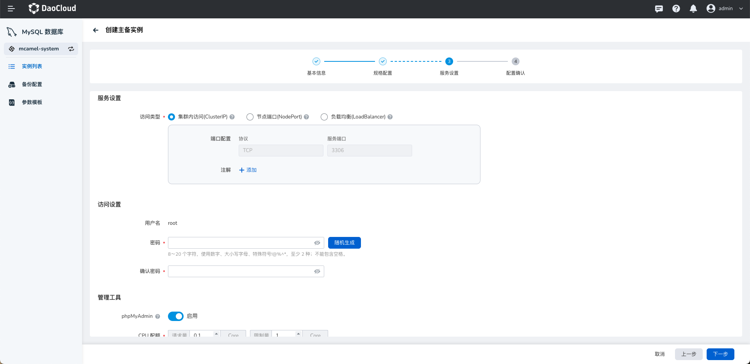Open the mcamel-system workspace selector
This screenshot has width=750, height=364.
click(x=39, y=49)
